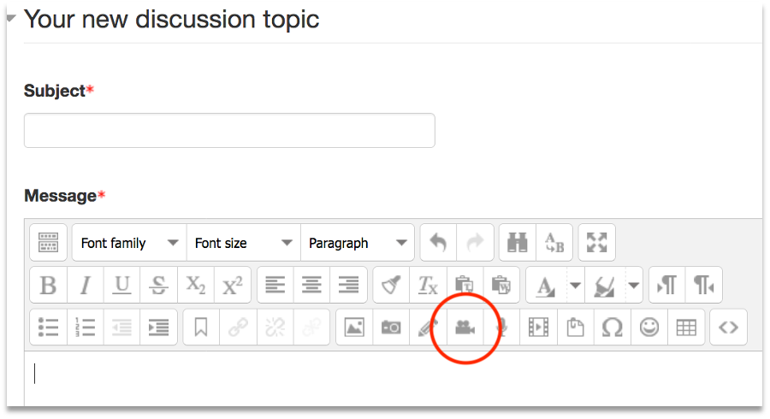This screenshot has height=419, width=770.
Task: Click the insert image icon
Action: click(354, 328)
